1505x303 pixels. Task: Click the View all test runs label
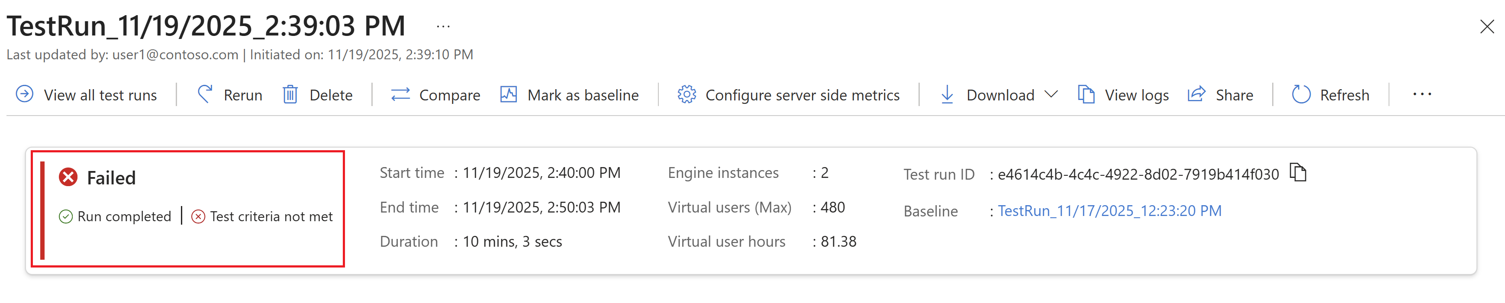pos(100,95)
